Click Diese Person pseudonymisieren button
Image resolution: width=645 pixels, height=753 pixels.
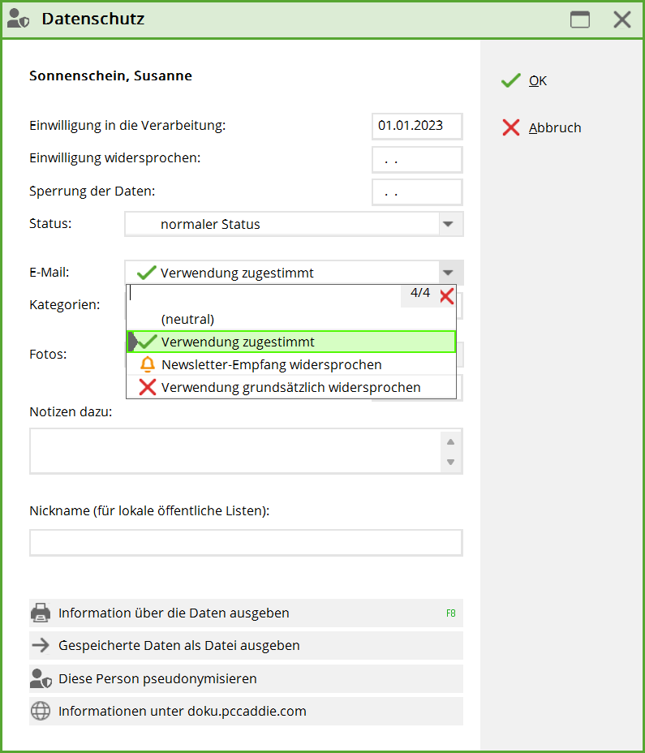(157, 678)
